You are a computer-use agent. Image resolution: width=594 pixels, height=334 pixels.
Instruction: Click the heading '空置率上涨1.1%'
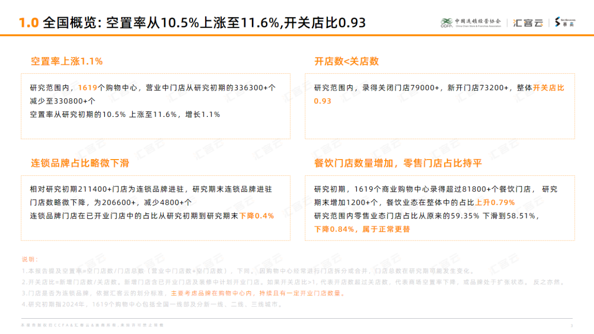67,61
